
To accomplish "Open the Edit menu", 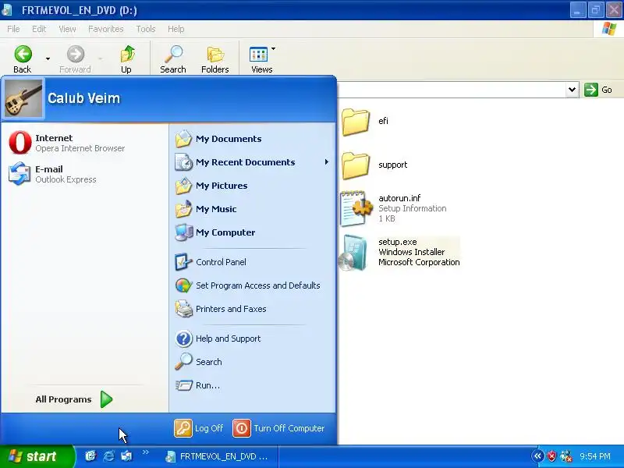I will click(x=39, y=29).
